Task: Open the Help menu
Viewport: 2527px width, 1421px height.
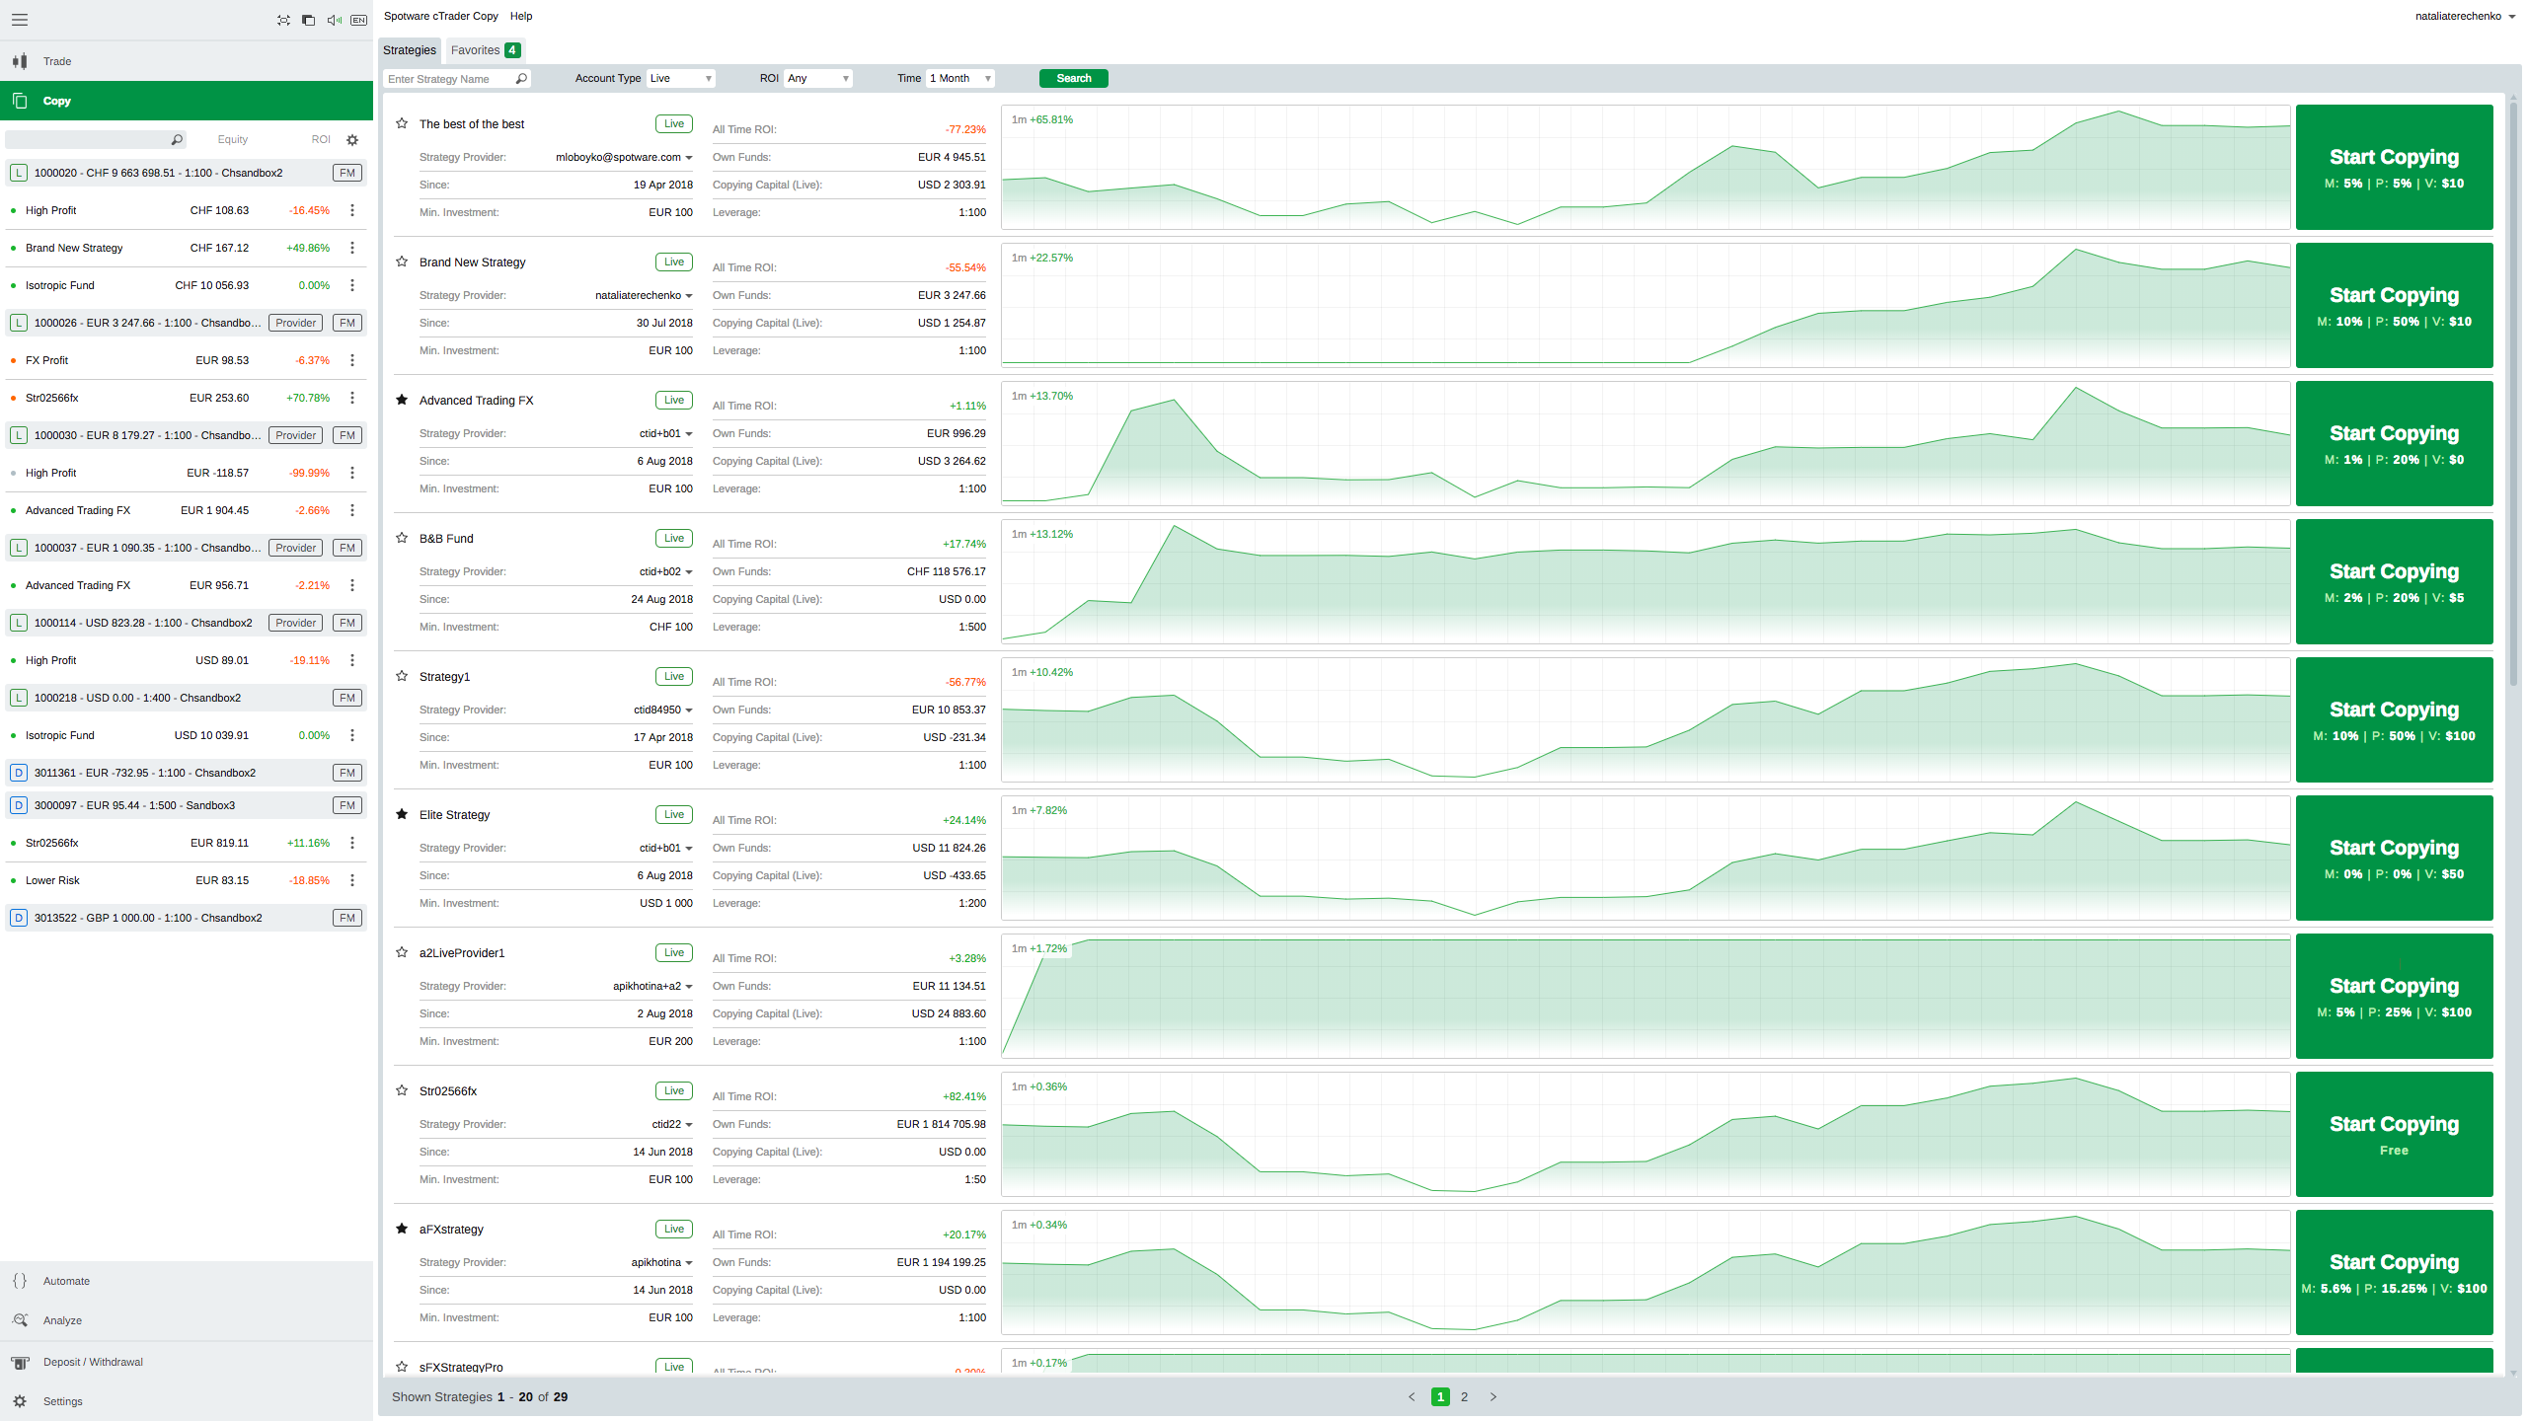Action: [521, 16]
